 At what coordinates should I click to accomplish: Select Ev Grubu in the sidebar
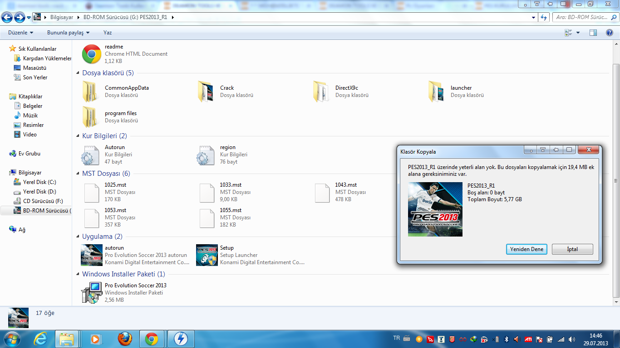click(x=25, y=154)
